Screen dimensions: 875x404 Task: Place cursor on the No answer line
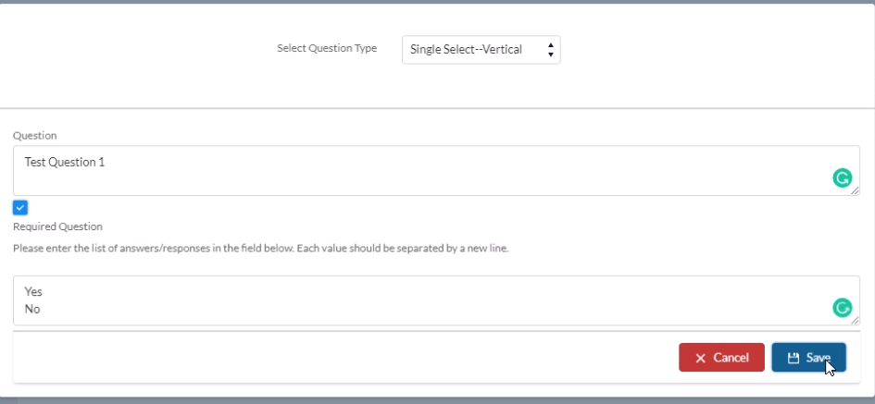(32, 309)
